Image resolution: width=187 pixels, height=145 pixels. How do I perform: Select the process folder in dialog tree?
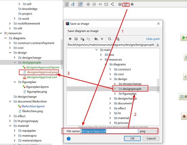pos(123,123)
